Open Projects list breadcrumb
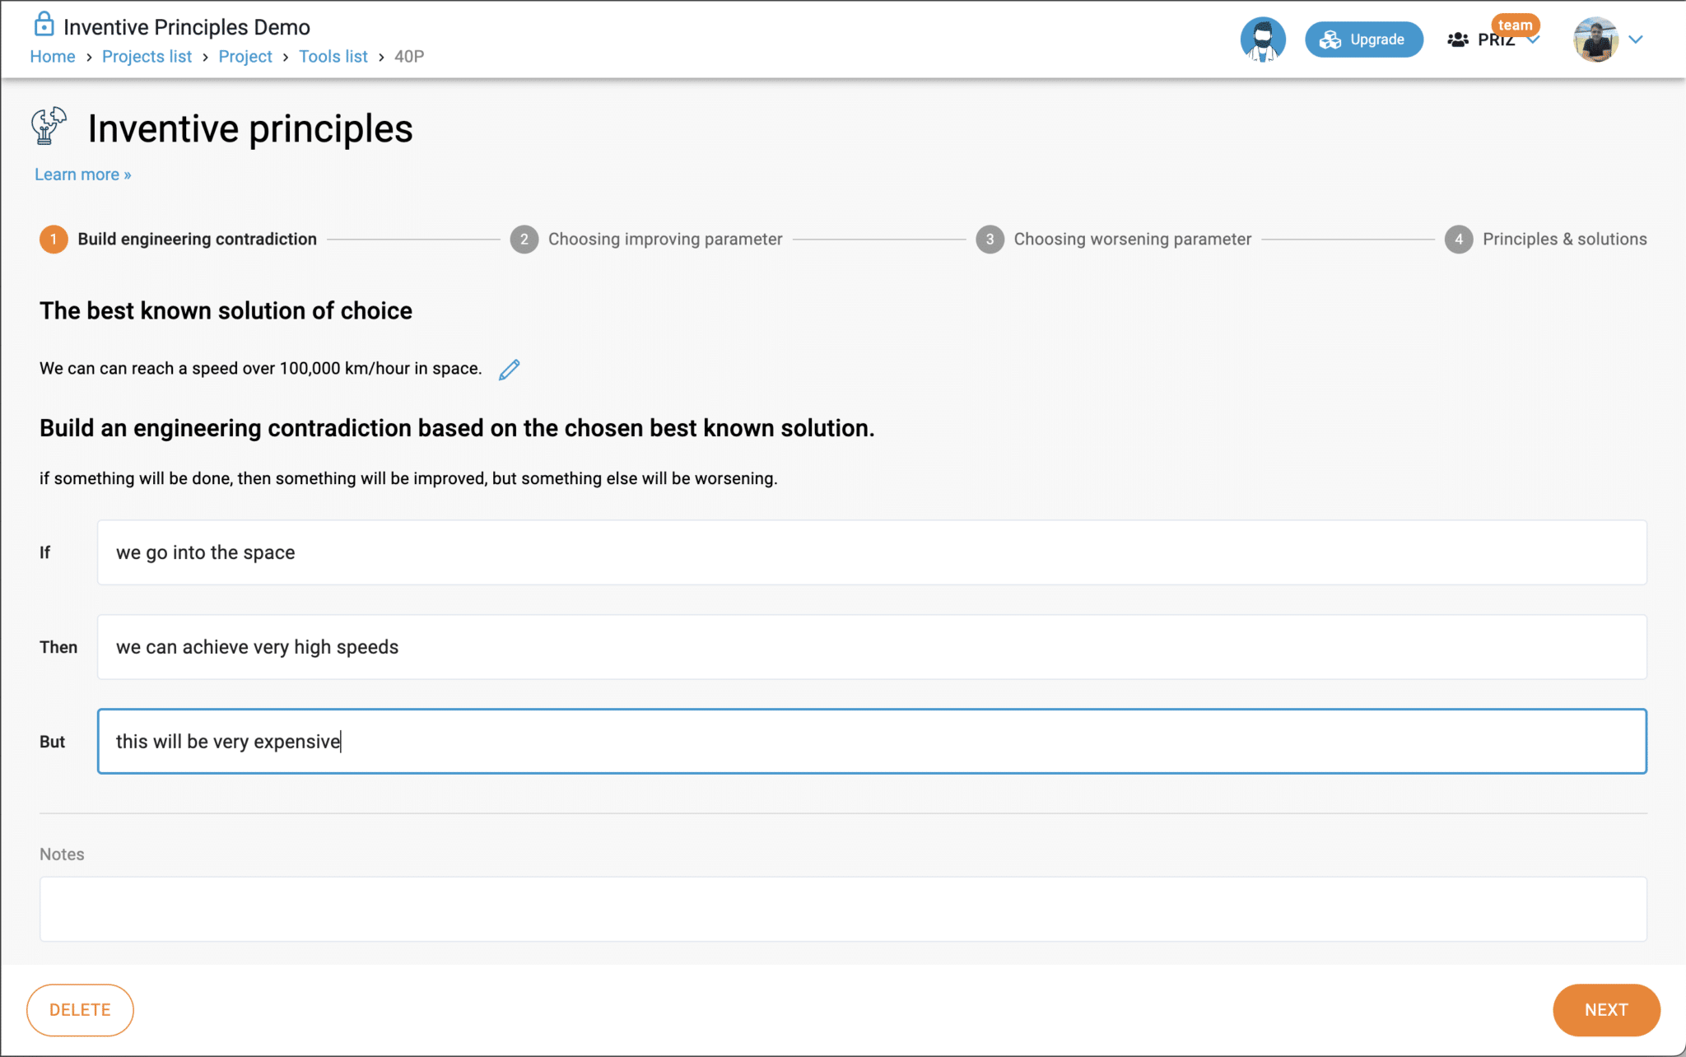The height and width of the screenshot is (1057, 1686). pos(147,57)
